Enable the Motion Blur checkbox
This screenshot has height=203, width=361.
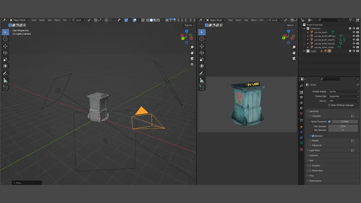(310, 171)
